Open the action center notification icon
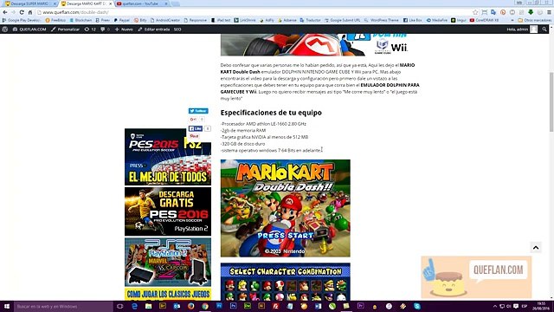This screenshot has width=554, height=312. pos(516,306)
